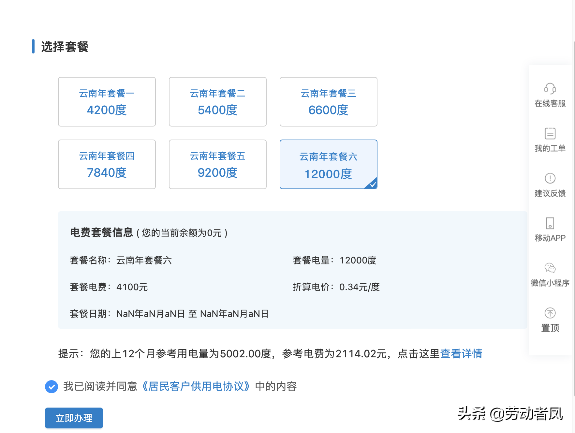Select plan 云南年套餐一 4200度
Image resolution: width=575 pixels, height=433 pixels.
point(107,102)
